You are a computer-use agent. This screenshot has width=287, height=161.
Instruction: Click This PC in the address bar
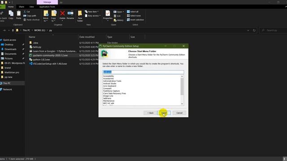coord(26,30)
